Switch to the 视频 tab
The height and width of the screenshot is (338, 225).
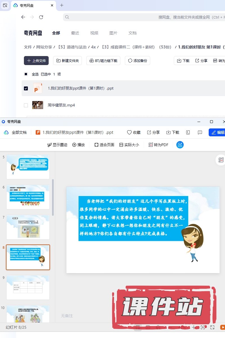[94, 33]
